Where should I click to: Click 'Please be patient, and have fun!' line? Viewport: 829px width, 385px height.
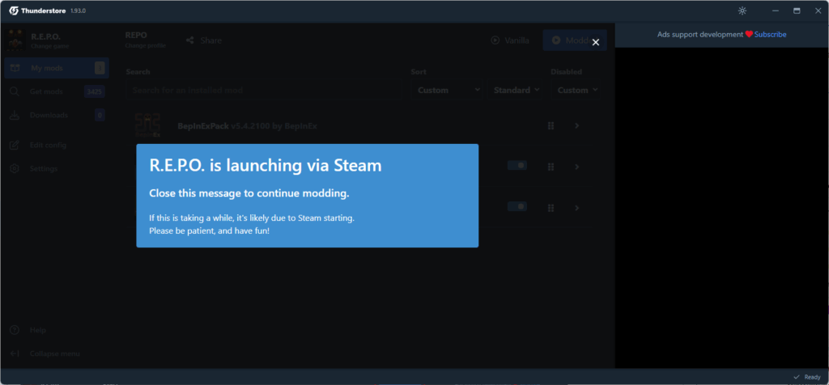pyautogui.click(x=210, y=231)
